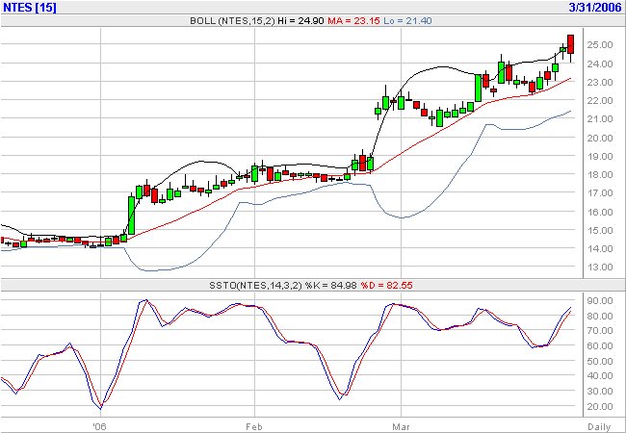Click the 17.00 price axis label
This screenshot has width=626, height=433.
click(600, 193)
